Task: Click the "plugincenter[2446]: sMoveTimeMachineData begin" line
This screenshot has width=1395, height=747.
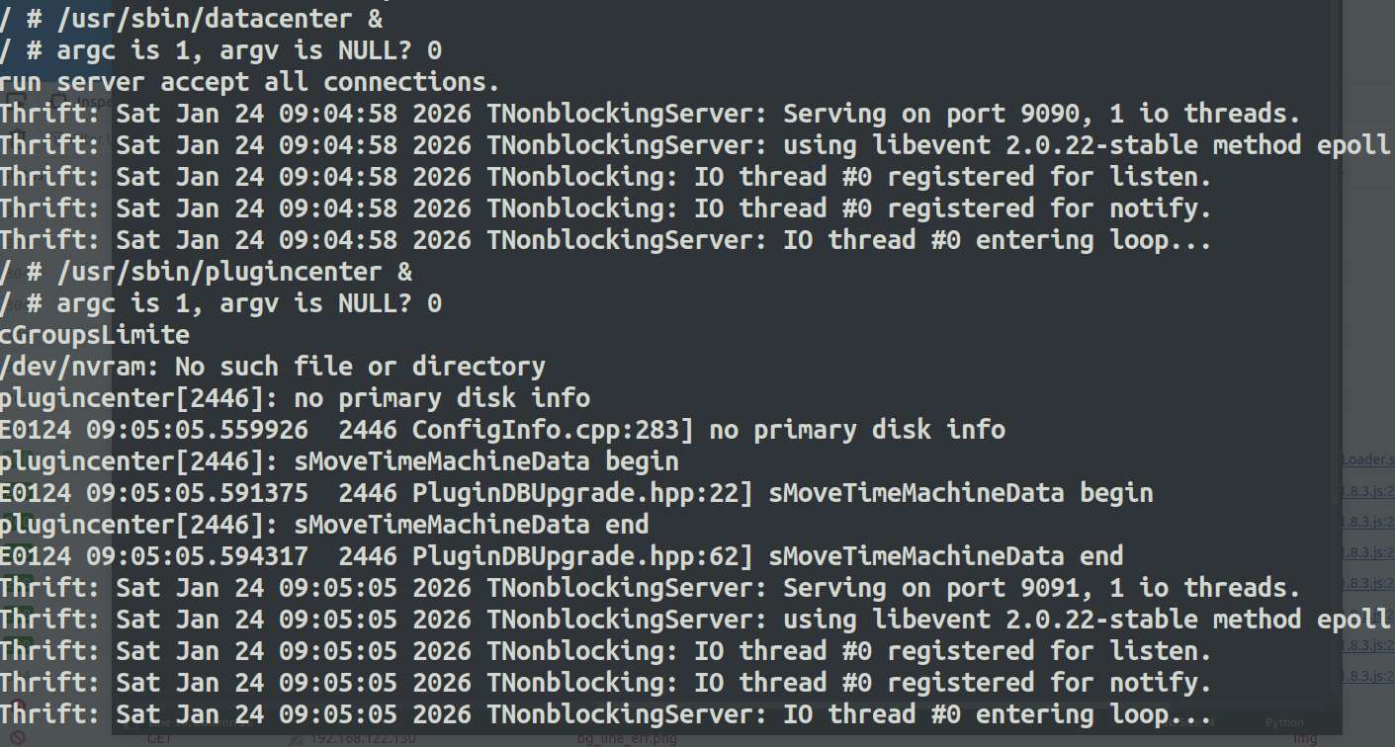Action: point(338,460)
